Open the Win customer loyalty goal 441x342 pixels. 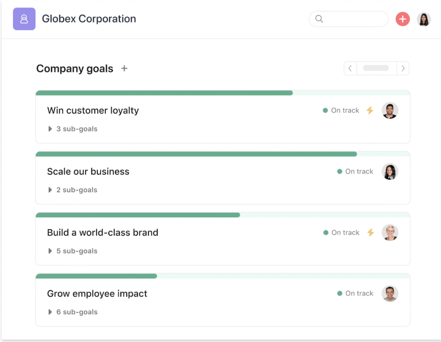(x=93, y=110)
